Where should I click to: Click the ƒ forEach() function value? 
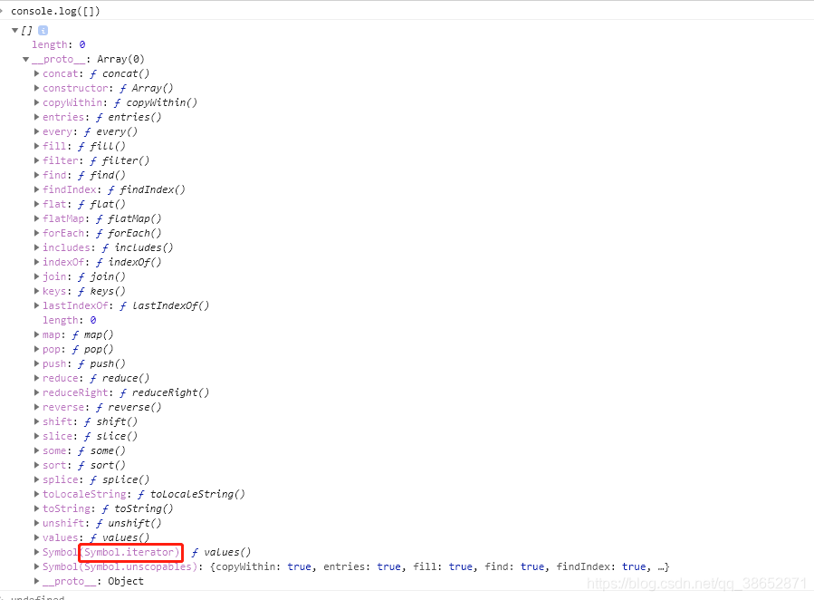tap(129, 233)
